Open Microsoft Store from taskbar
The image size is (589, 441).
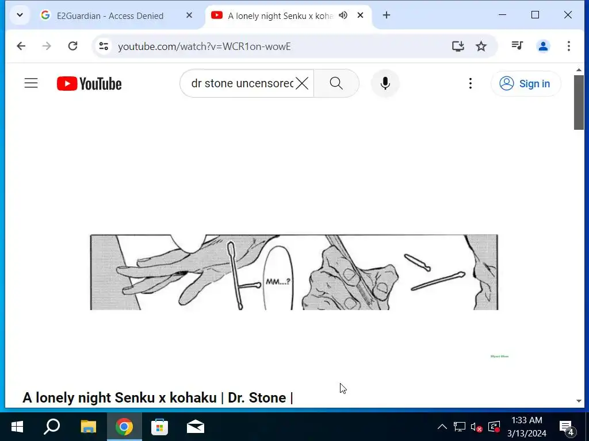[160, 427]
